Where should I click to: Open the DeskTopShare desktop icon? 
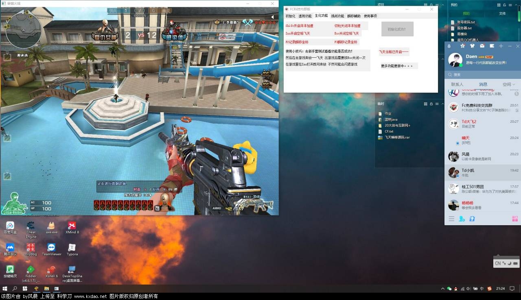coord(72,274)
